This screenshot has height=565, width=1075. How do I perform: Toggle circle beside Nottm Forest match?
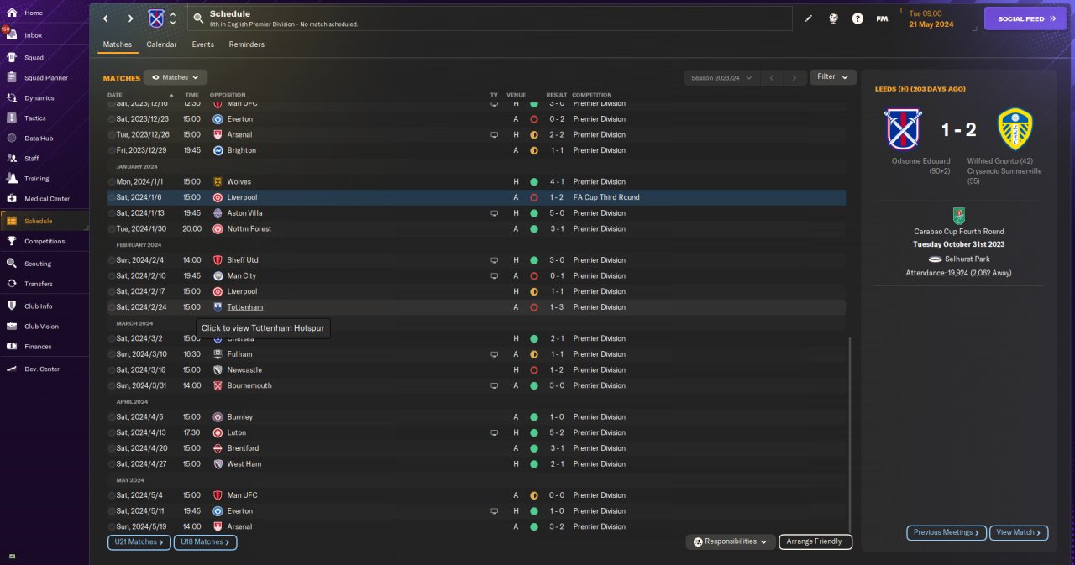112,229
